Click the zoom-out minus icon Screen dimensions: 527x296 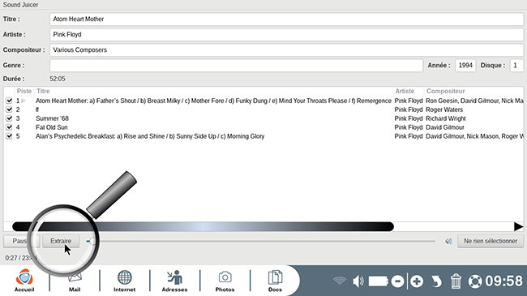pyautogui.click(x=397, y=281)
